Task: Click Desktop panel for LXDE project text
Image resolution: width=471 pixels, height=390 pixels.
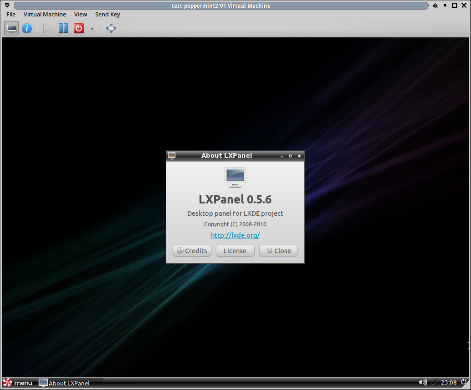Action: [235, 213]
